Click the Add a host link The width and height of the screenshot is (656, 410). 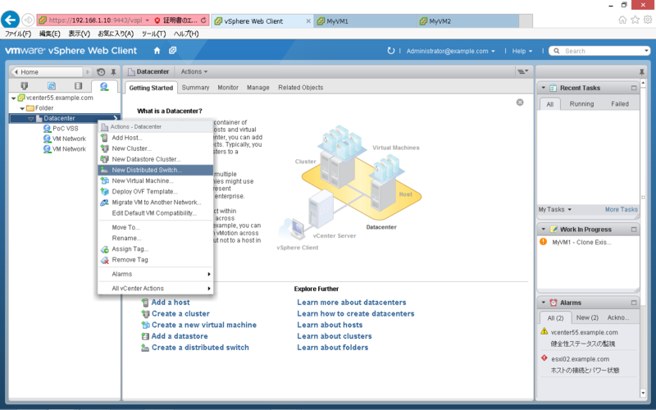171,302
